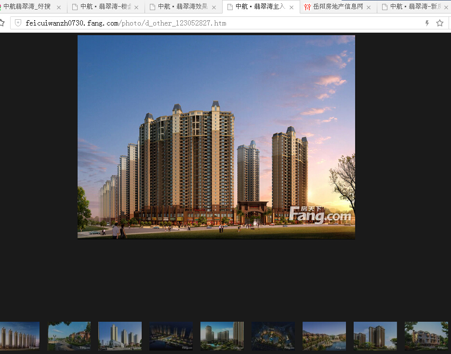Close the 岳阳房地产信息网 tab
This screenshot has width=451, height=354.
point(369,7)
